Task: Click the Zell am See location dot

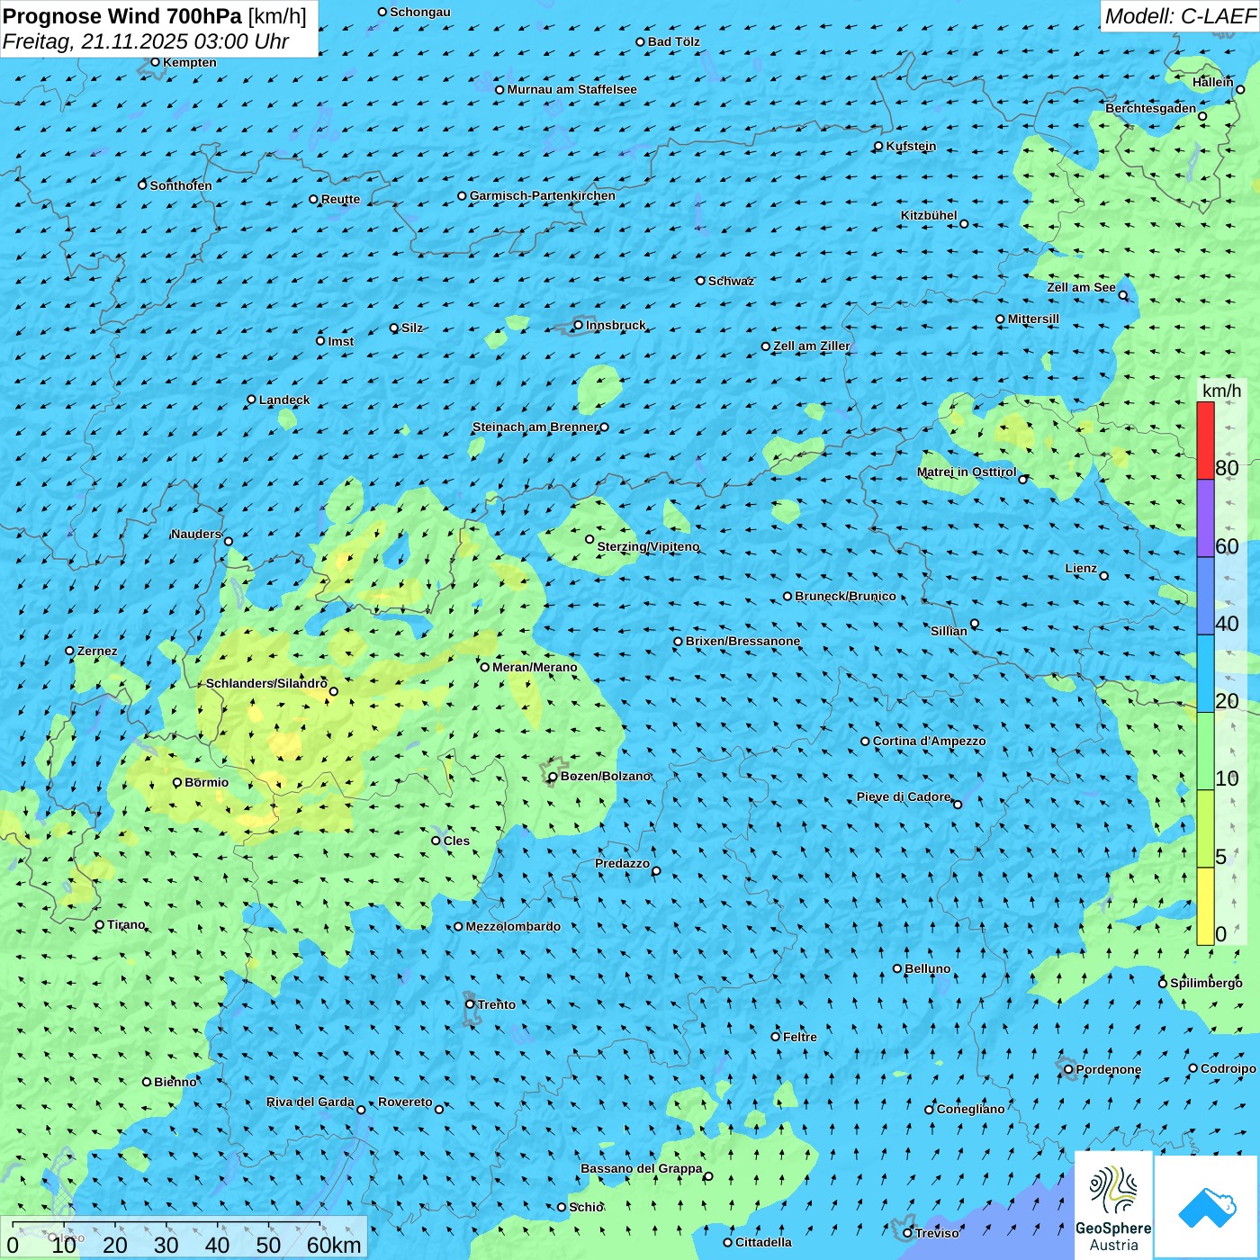Action: (1123, 295)
